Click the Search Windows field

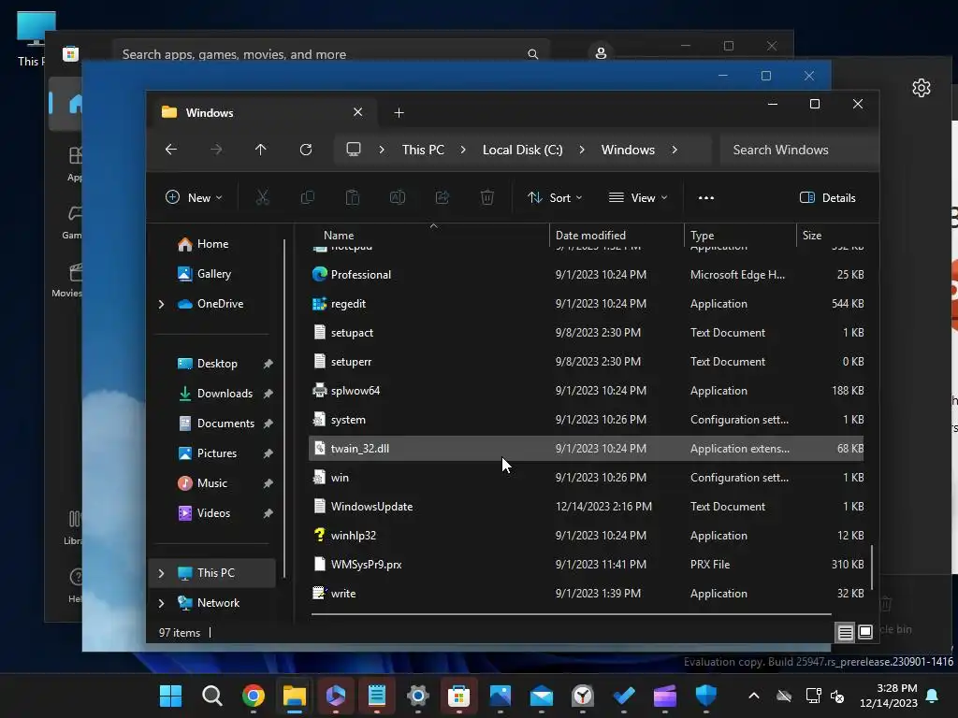tap(799, 150)
